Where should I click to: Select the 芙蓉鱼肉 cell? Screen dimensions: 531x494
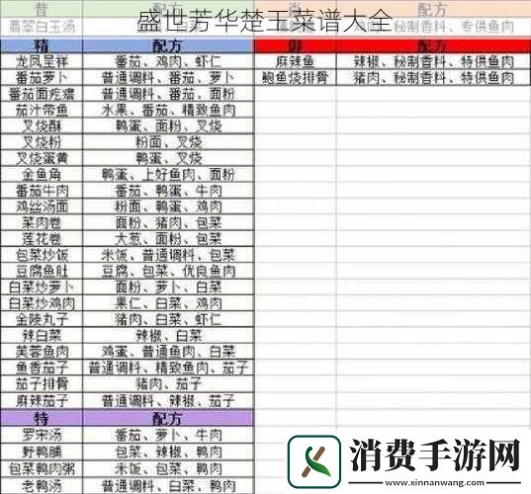42,352
